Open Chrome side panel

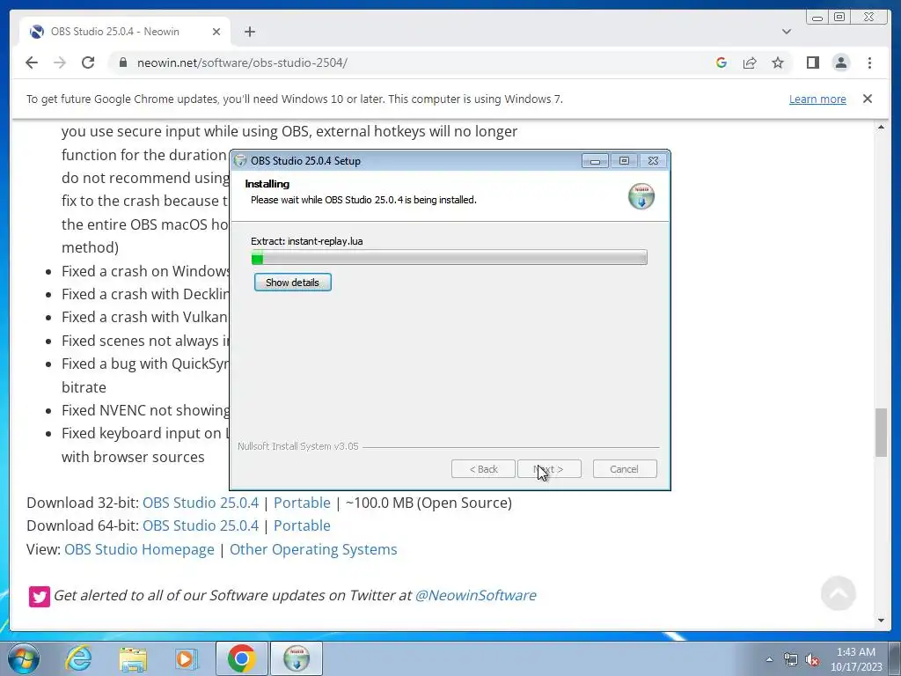tap(812, 62)
